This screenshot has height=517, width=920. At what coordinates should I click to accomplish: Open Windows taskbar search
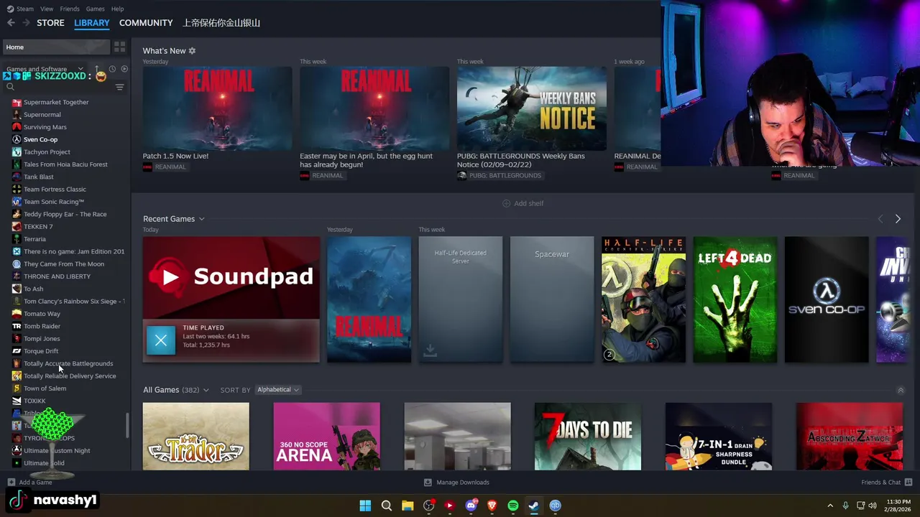[386, 506]
